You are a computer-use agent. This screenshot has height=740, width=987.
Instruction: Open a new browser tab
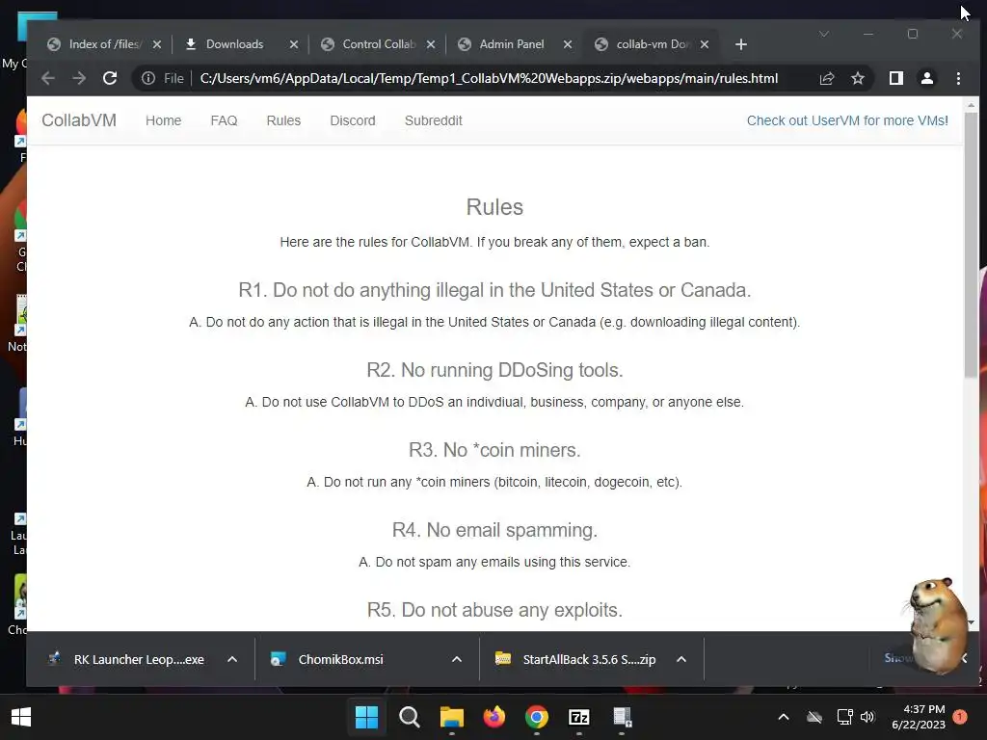coord(741,44)
